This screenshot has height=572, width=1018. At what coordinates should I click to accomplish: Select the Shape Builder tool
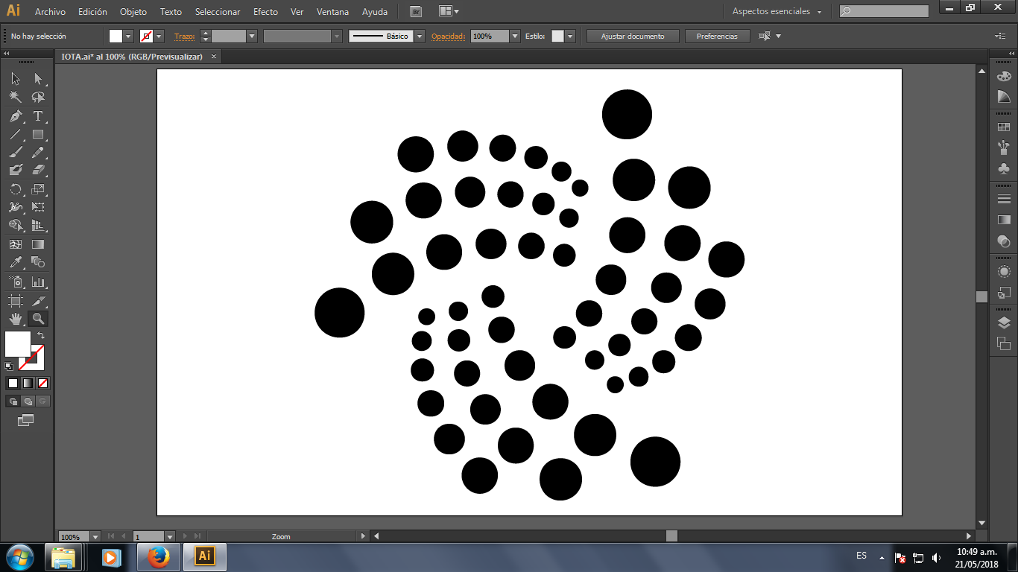pos(16,225)
